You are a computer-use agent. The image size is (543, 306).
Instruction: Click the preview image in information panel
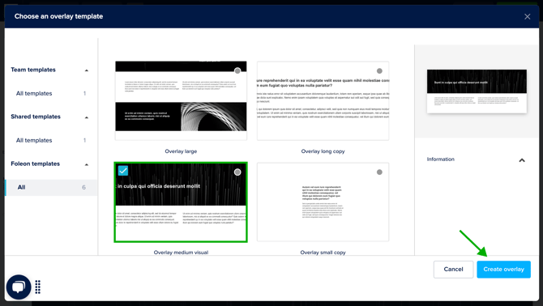477,91
